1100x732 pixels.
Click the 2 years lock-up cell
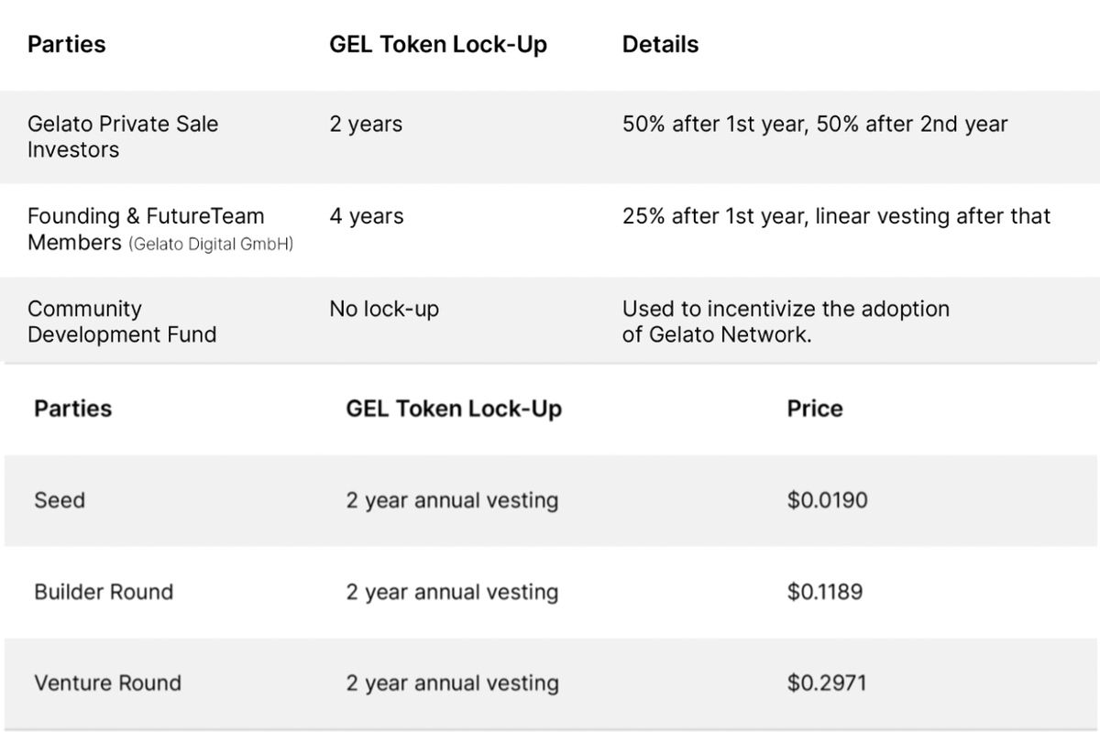[x=366, y=125]
